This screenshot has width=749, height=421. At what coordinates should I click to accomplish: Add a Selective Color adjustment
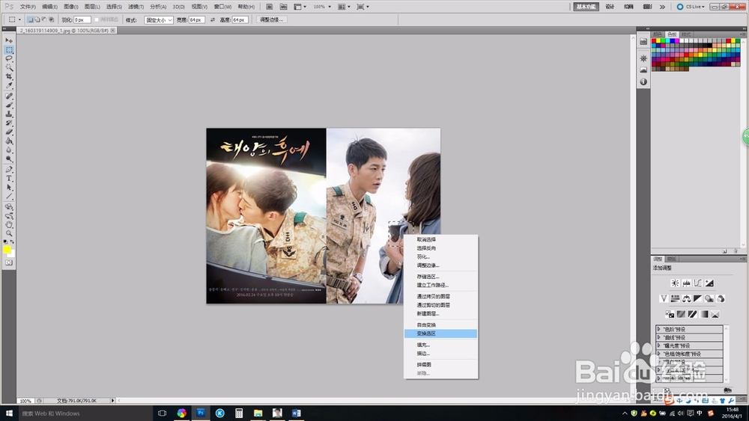(x=715, y=314)
